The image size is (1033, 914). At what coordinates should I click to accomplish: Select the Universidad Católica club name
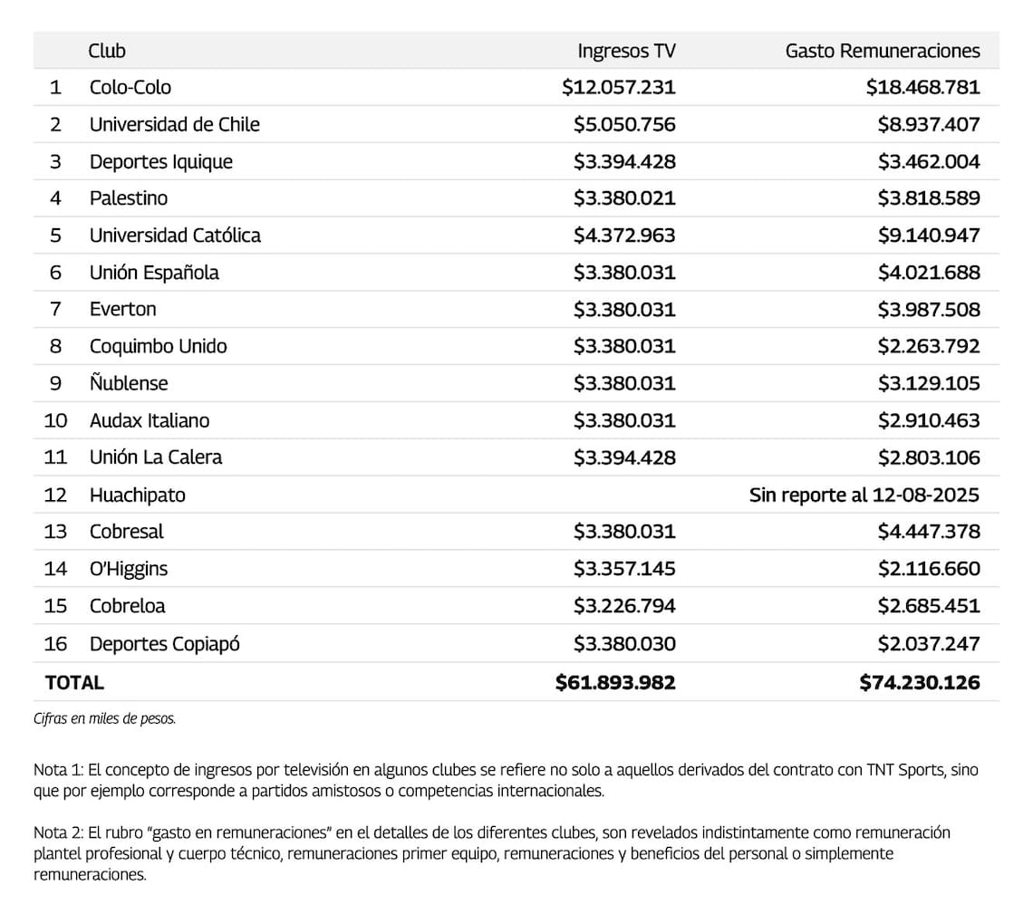click(175, 236)
